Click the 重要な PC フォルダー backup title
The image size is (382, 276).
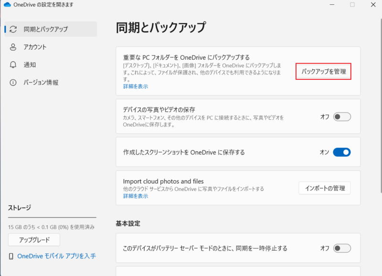[186, 57]
